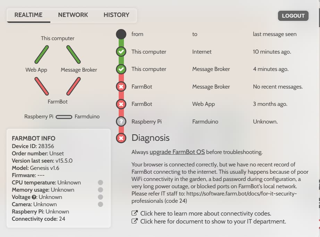Click the Memory usage status indicator dot
320x237 pixels.
click(101, 190)
